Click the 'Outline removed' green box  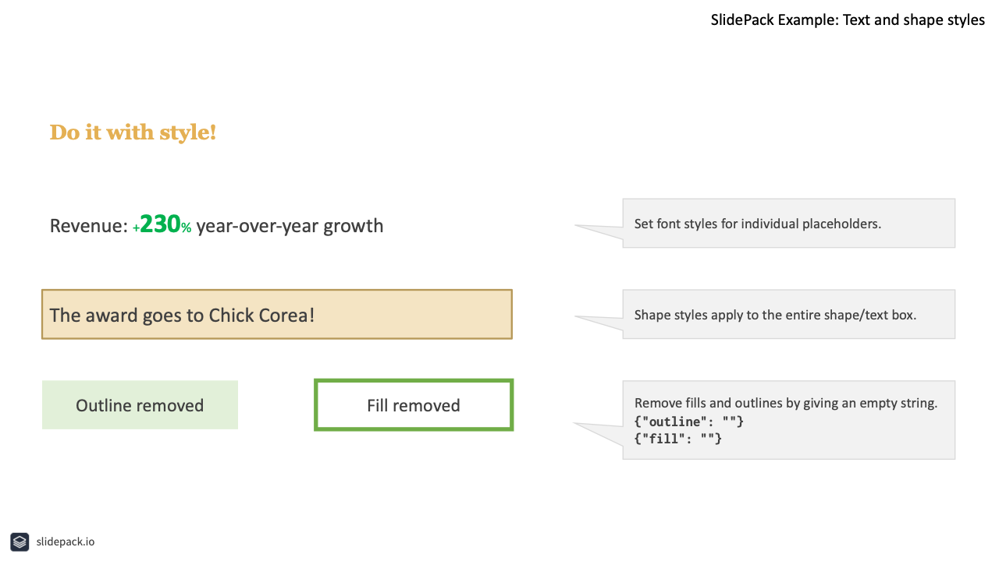coord(140,405)
